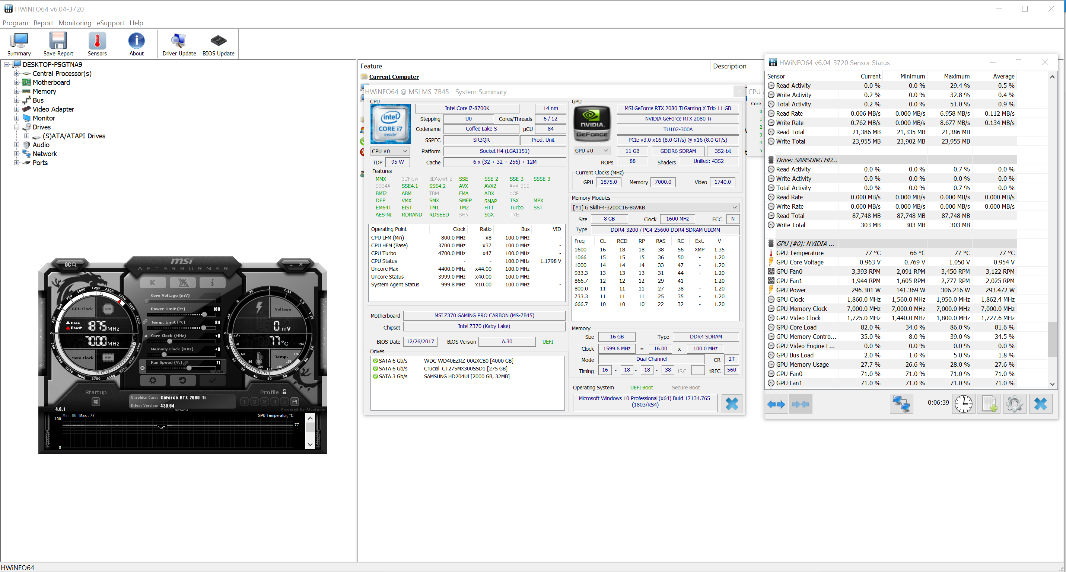Select the Memory tree item
This screenshot has width=1066, height=572.
(44, 92)
